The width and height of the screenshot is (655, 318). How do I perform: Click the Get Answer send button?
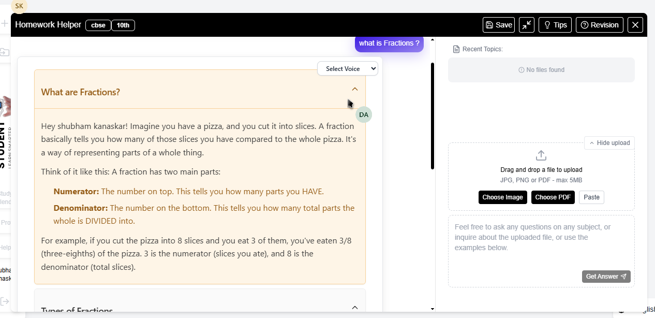coord(606,277)
